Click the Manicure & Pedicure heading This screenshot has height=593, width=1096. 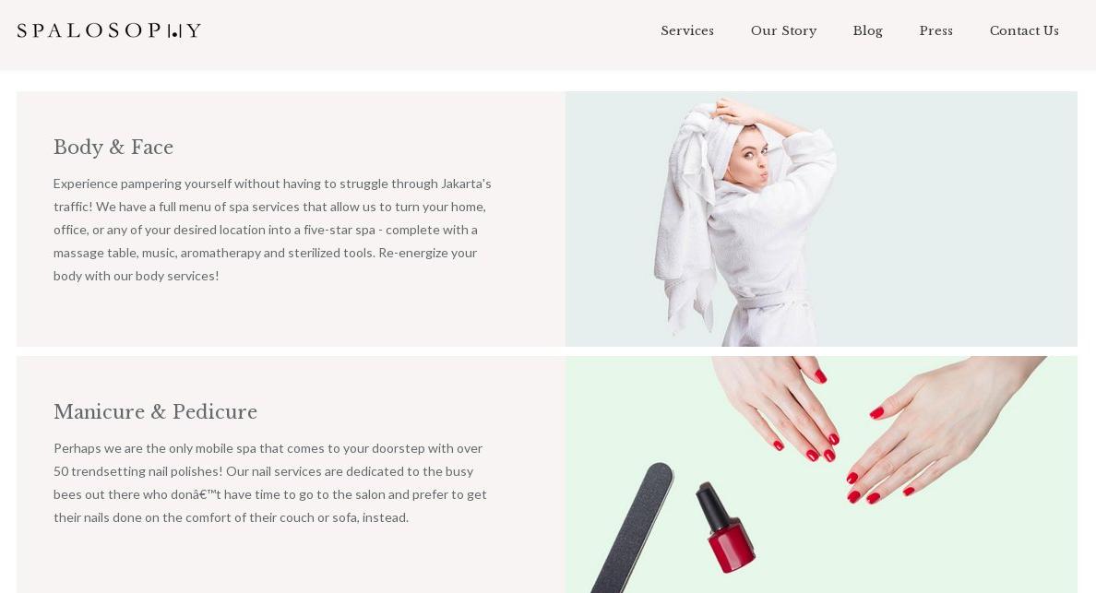click(155, 412)
